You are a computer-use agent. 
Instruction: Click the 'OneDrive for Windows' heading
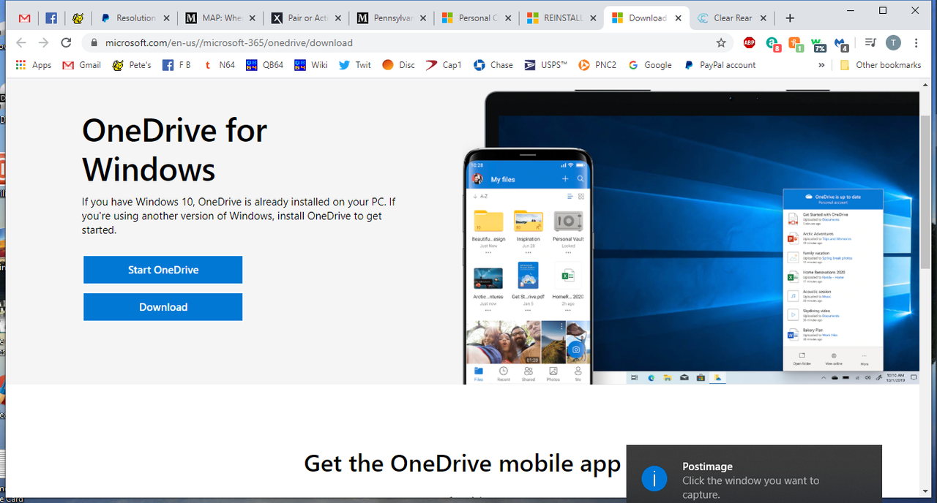(175, 150)
